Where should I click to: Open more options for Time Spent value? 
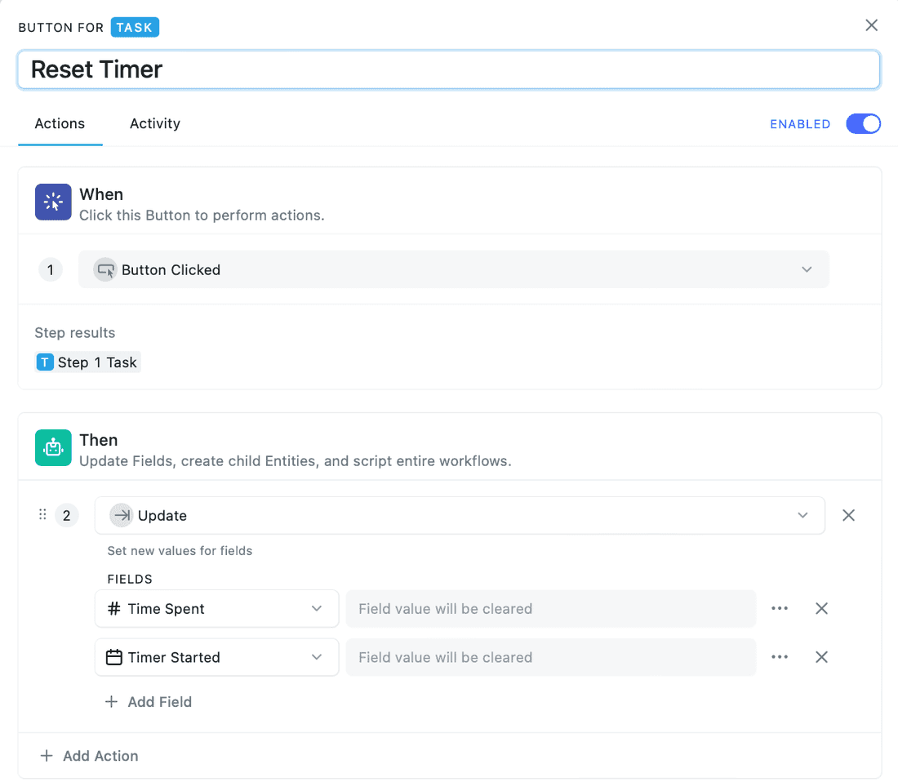(780, 609)
